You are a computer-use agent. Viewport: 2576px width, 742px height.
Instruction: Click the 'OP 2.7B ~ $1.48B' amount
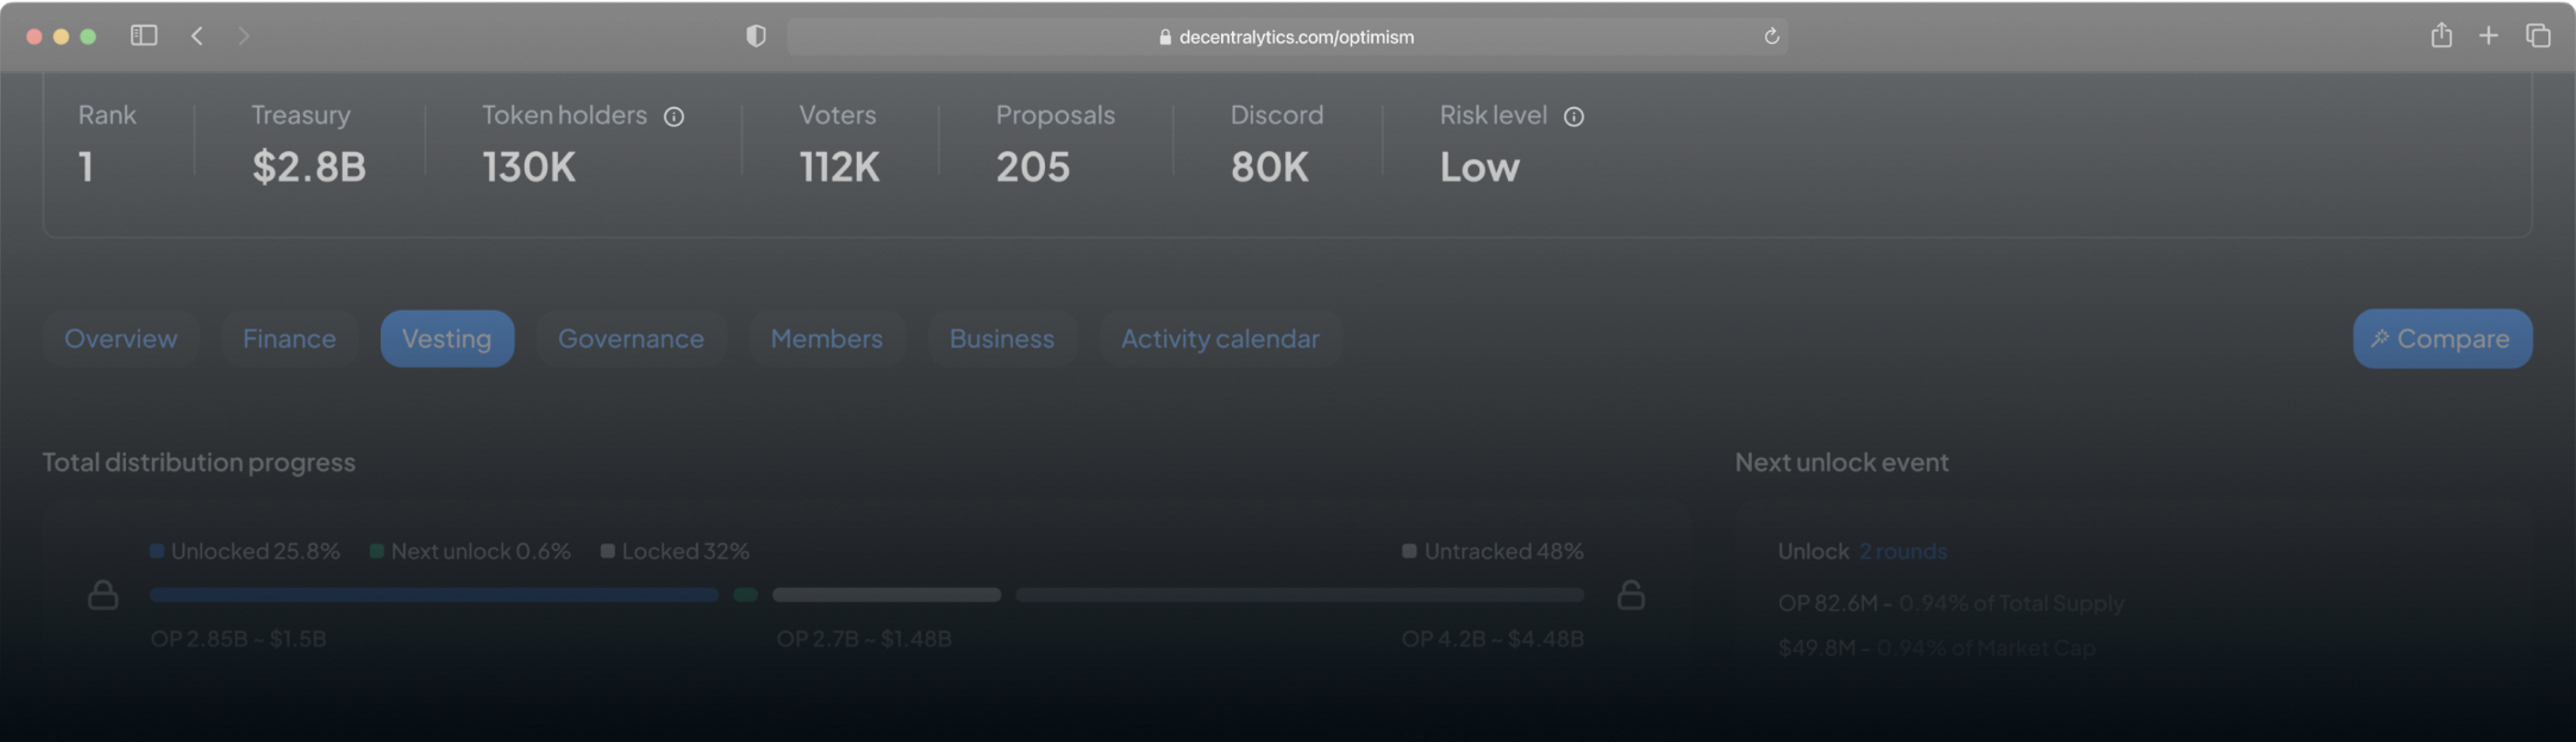(x=864, y=639)
